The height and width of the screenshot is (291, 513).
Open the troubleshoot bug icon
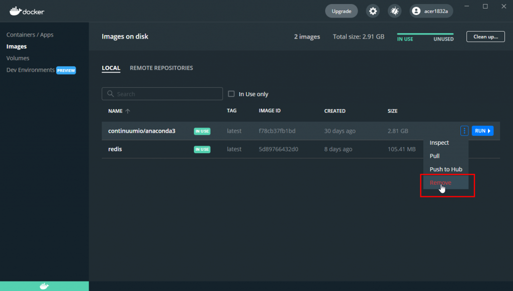click(x=395, y=11)
